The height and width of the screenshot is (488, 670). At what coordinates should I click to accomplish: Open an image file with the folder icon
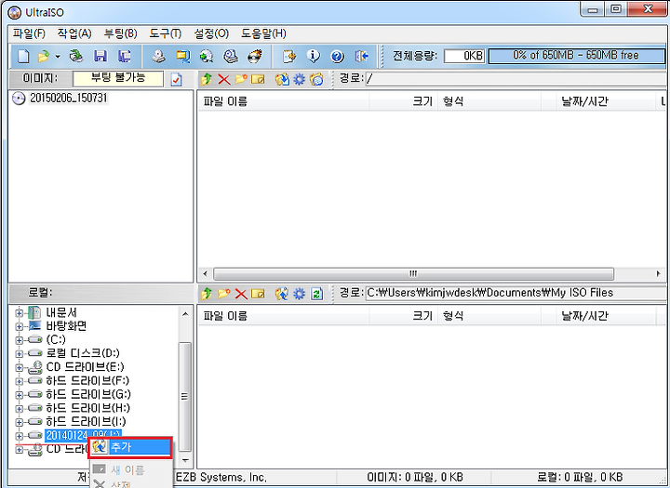coord(43,57)
